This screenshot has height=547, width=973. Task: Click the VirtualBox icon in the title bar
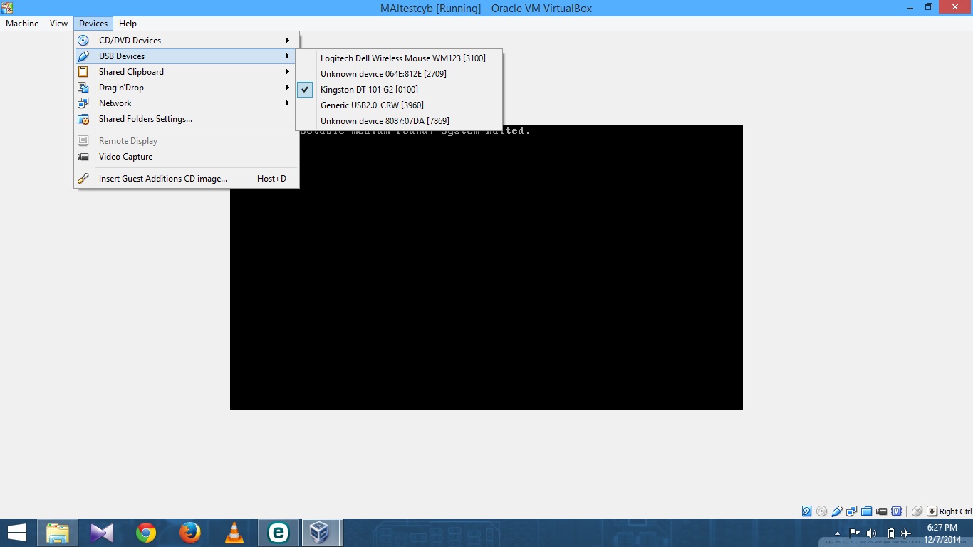(x=8, y=8)
